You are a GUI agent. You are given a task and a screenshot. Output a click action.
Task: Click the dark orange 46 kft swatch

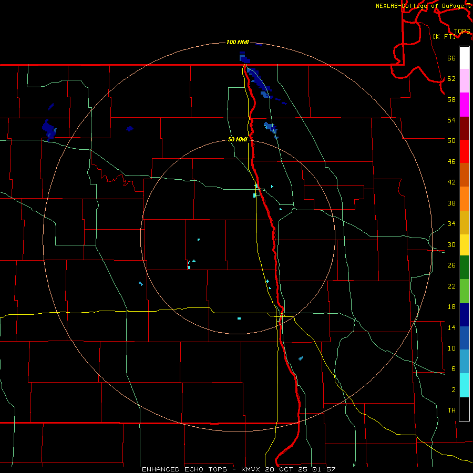coord(464,175)
